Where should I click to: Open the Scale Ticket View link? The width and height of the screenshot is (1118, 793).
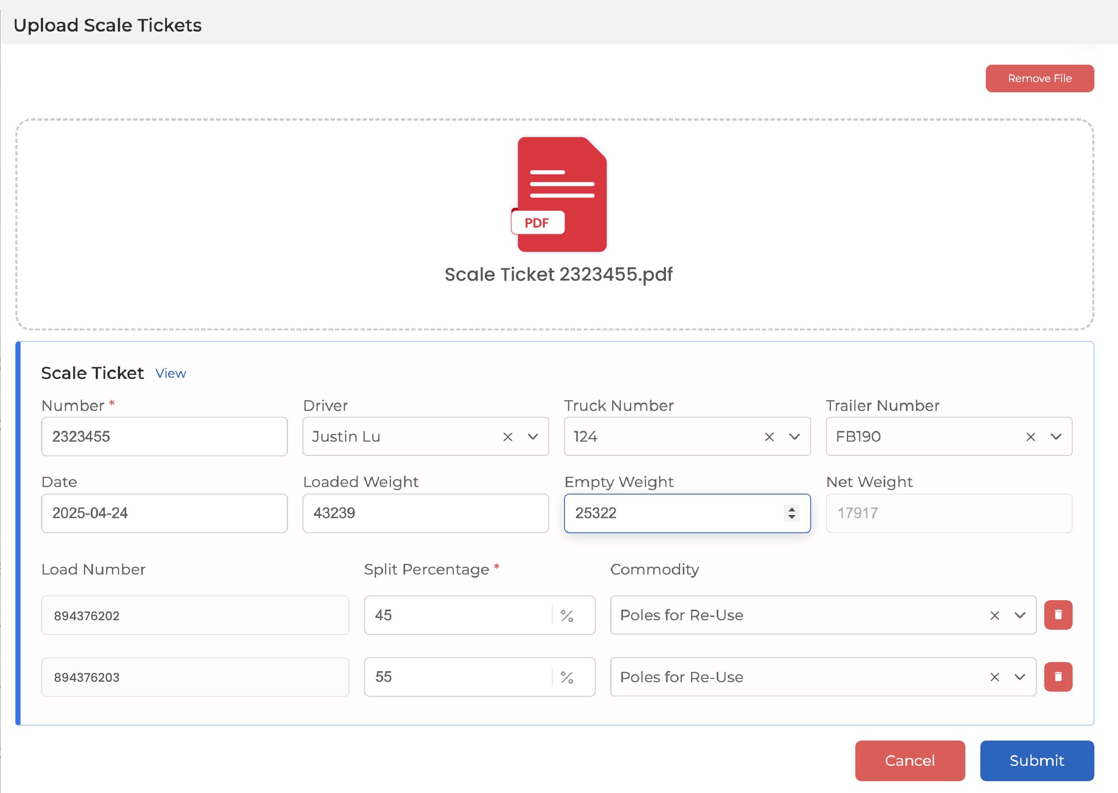tap(170, 373)
